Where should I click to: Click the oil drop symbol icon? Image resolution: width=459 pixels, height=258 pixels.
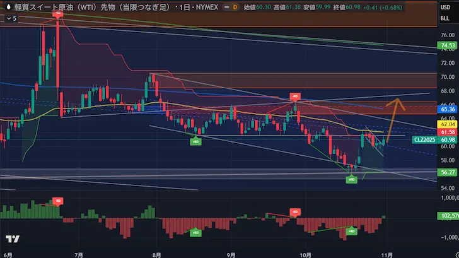tap(8, 7)
